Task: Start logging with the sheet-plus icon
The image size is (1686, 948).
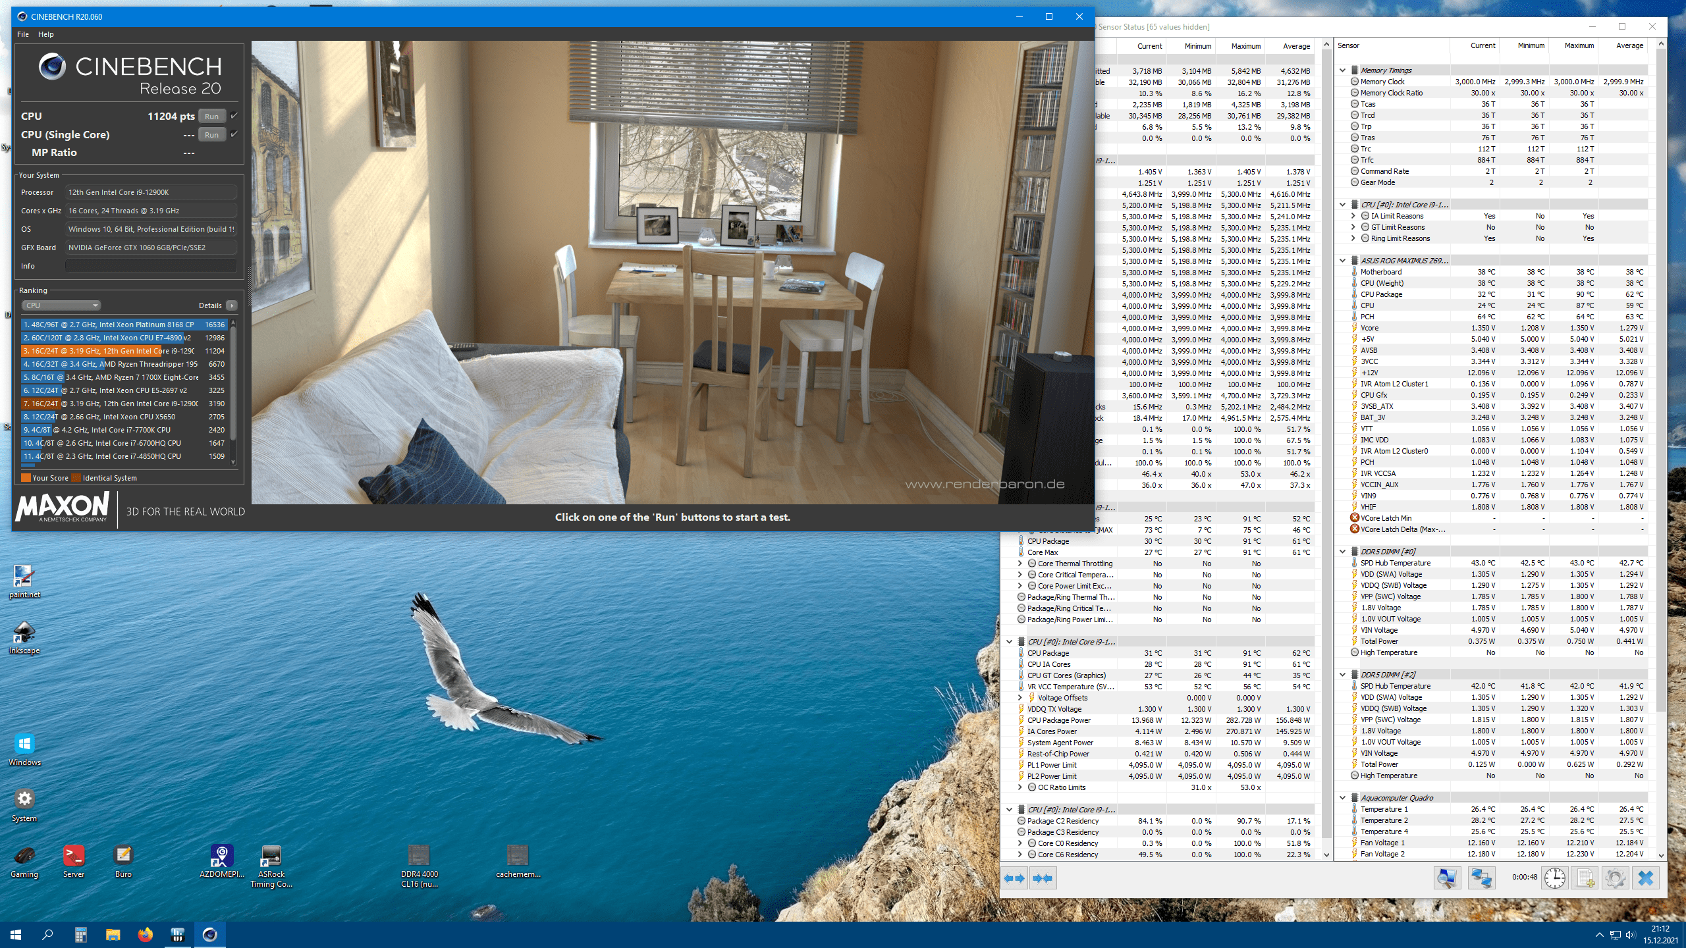Action: [x=1585, y=878]
